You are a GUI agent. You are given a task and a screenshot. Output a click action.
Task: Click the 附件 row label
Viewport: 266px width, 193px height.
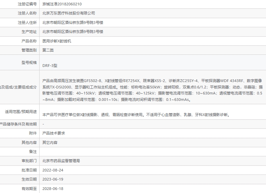click(33, 133)
